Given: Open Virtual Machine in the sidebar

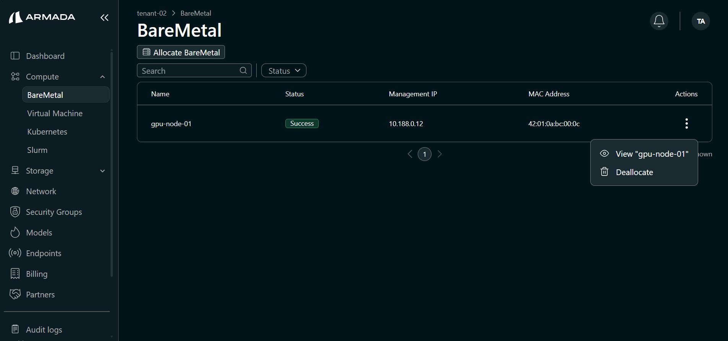Looking at the screenshot, I should pyautogui.click(x=55, y=113).
